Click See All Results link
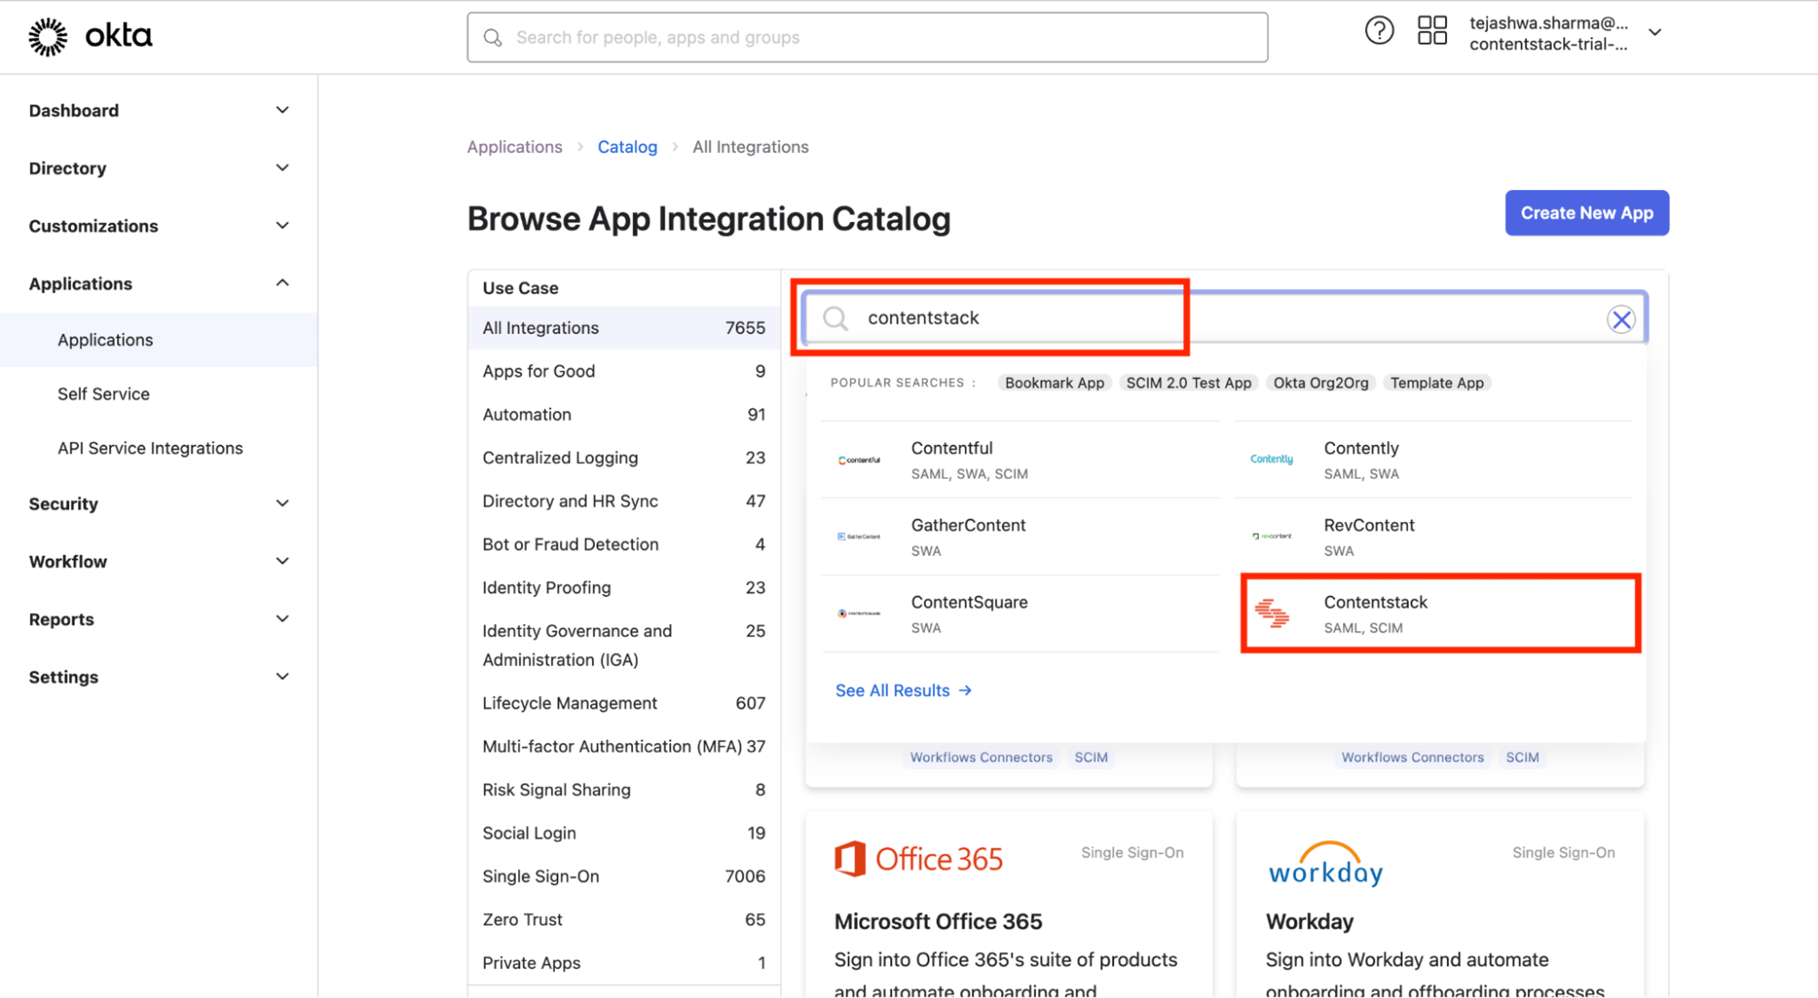The width and height of the screenshot is (1818, 998). coord(903,690)
